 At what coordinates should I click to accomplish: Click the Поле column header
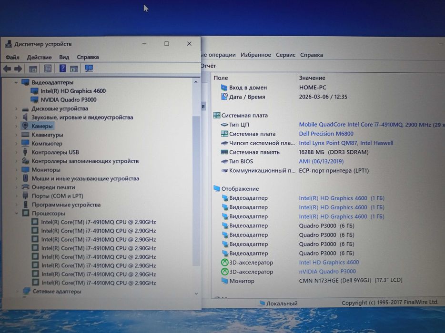[221, 78]
